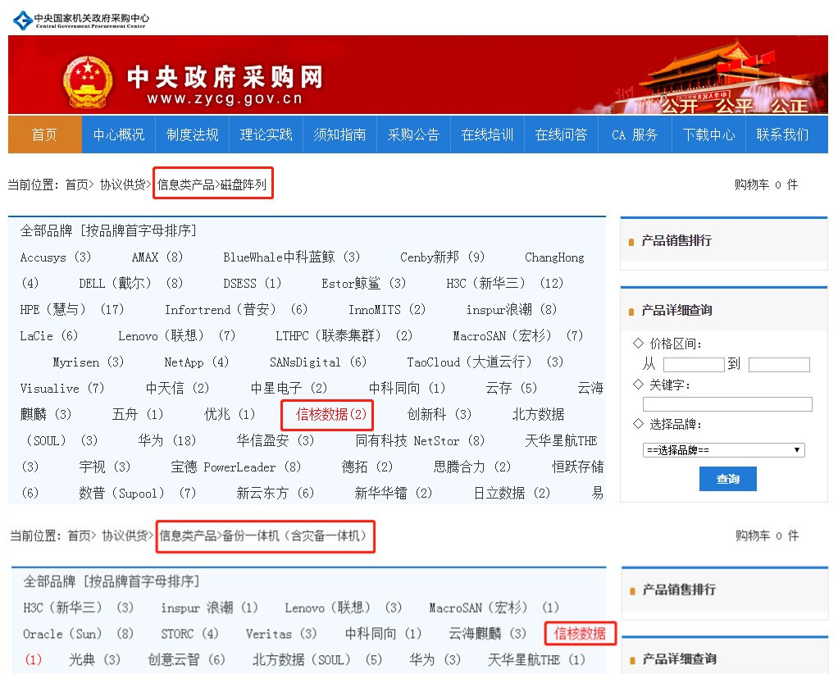Screen dimensions: 838x683
Task: Go to 在线问答 in the navigation bar
Action: [561, 134]
